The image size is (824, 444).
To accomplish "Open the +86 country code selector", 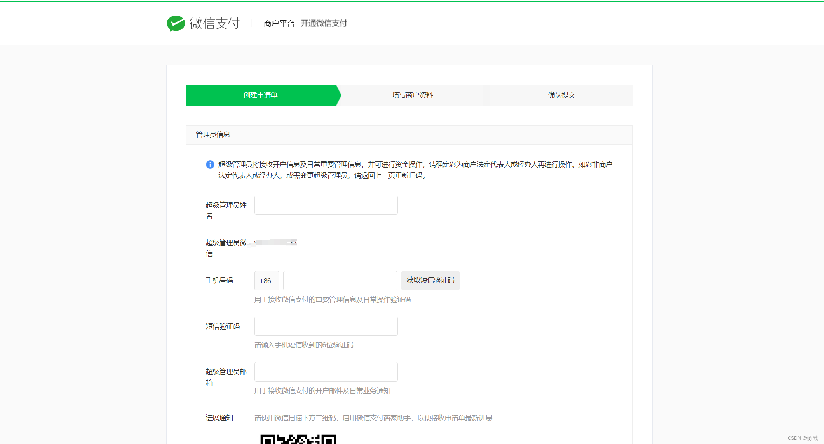I will click(x=266, y=281).
